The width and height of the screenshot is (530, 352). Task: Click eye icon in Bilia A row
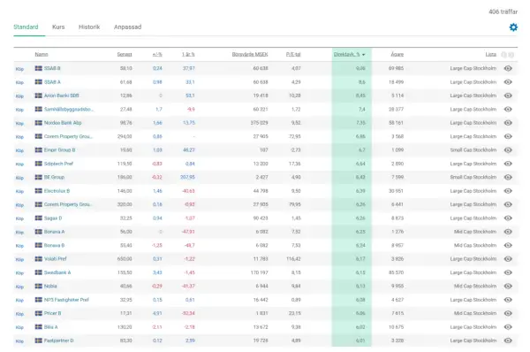coord(508,327)
